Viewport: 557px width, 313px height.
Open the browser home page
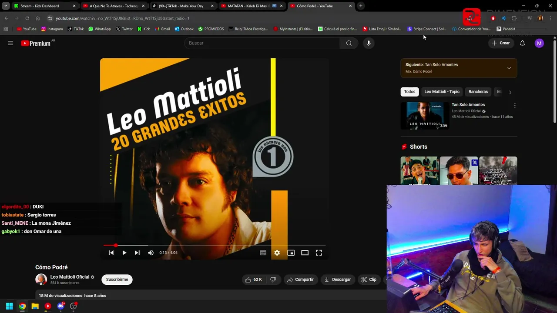tap(37, 18)
